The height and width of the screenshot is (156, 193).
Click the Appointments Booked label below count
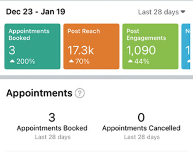click(52, 128)
